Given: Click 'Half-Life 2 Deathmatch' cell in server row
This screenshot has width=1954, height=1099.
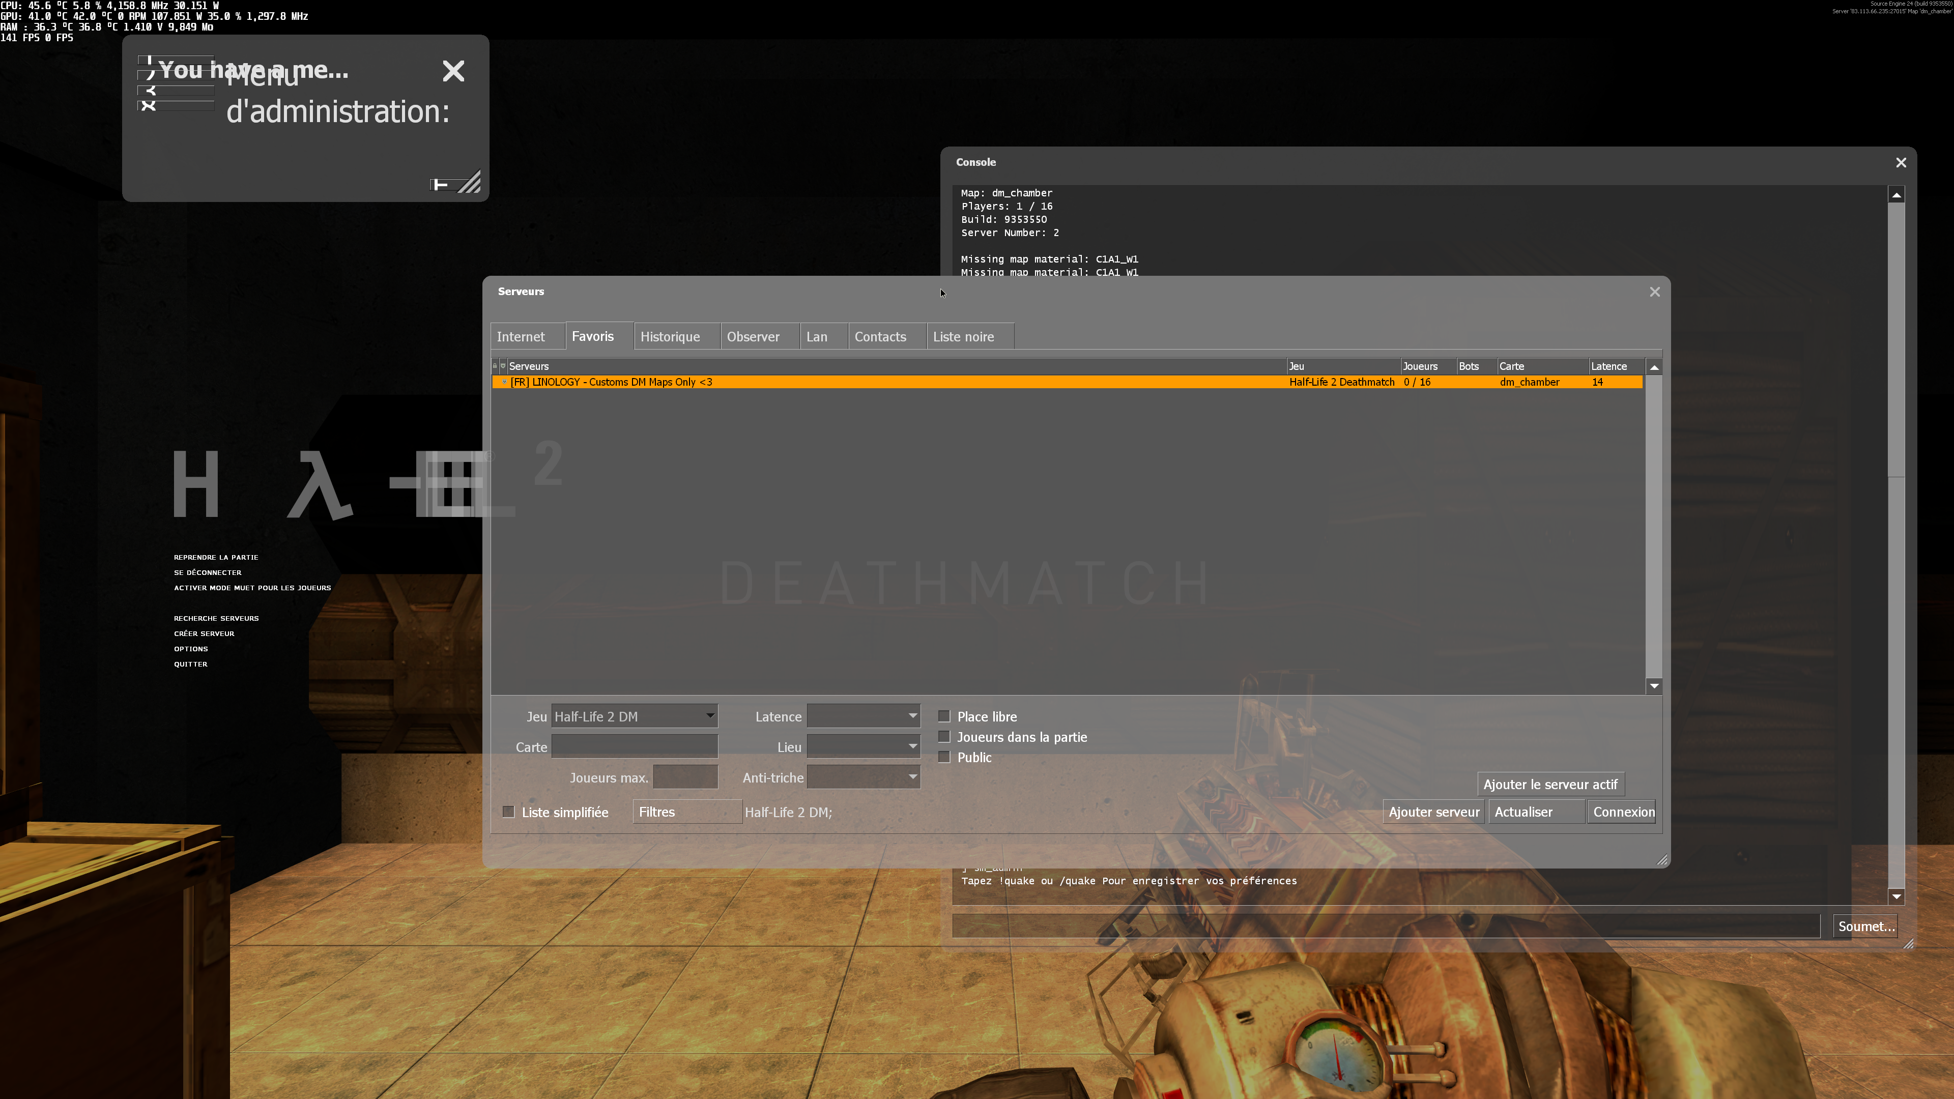Looking at the screenshot, I should (x=1342, y=382).
